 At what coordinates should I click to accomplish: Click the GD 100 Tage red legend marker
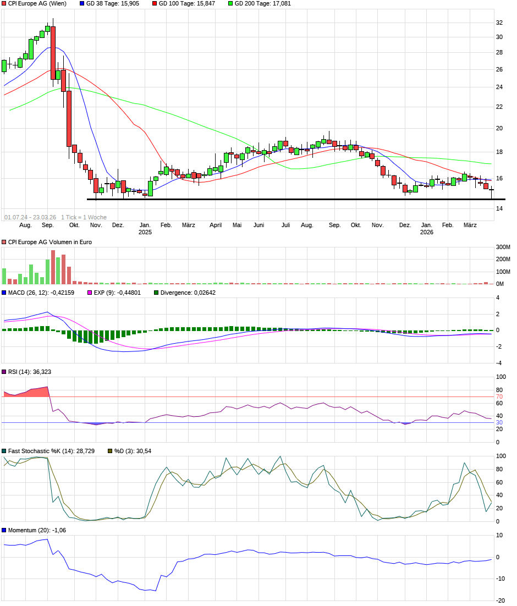pos(155,3)
